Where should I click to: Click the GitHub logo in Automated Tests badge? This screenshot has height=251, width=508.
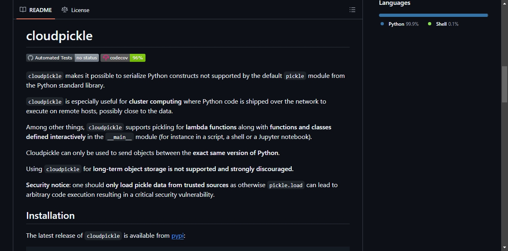pyautogui.click(x=31, y=58)
